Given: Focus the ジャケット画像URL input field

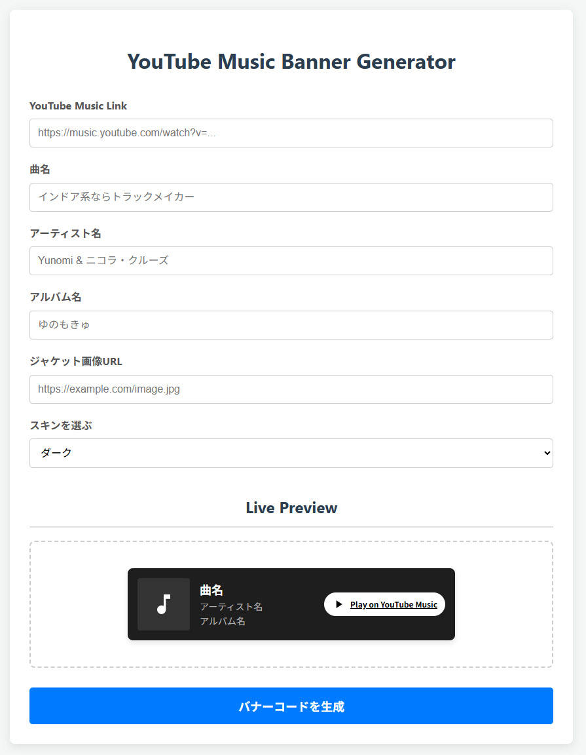Looking at the screenshot, I should point(291,389).
